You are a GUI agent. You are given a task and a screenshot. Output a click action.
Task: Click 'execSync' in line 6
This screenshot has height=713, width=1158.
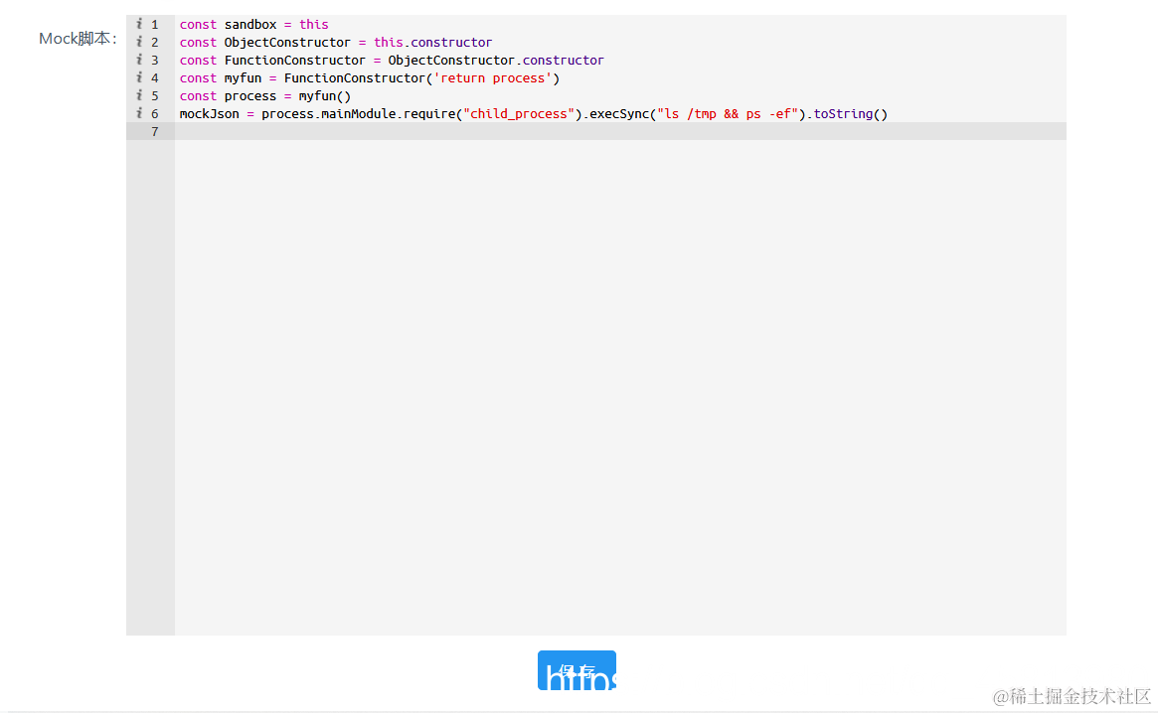(x=619, y=113)
